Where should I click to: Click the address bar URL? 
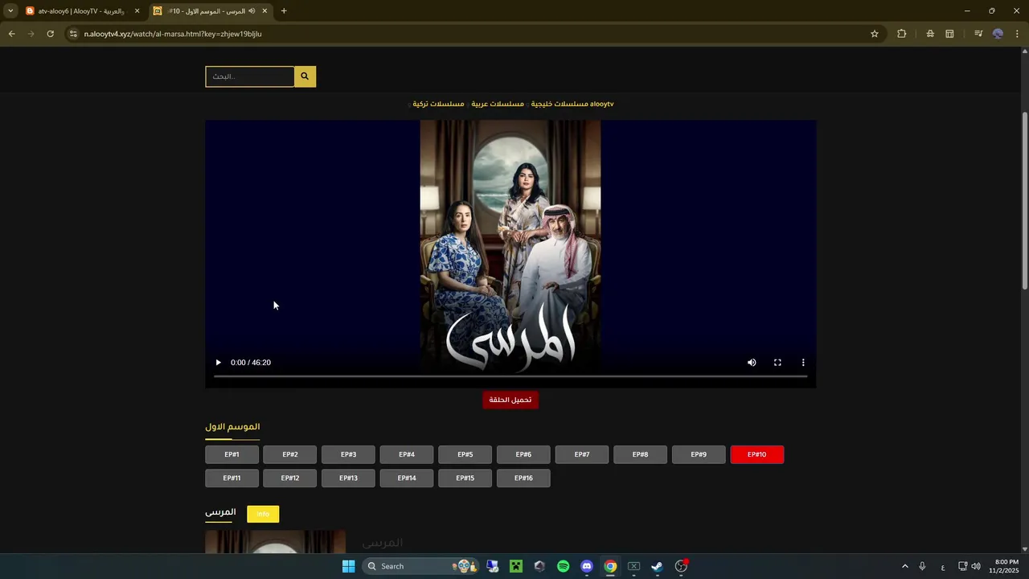pyautogui.click(x=173, y=34)
